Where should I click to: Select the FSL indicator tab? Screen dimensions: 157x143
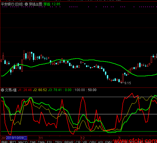(50, 142)
